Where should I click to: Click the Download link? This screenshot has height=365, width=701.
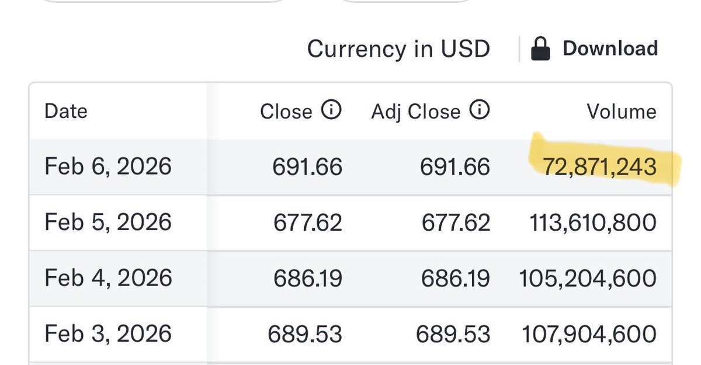(610, 48)
